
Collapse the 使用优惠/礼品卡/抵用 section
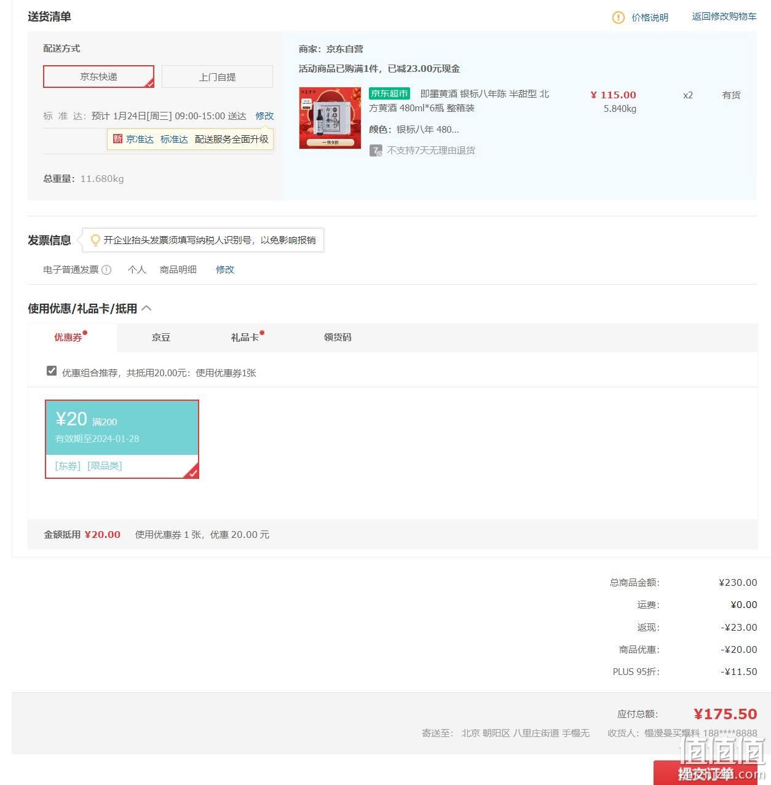point(146,308)
